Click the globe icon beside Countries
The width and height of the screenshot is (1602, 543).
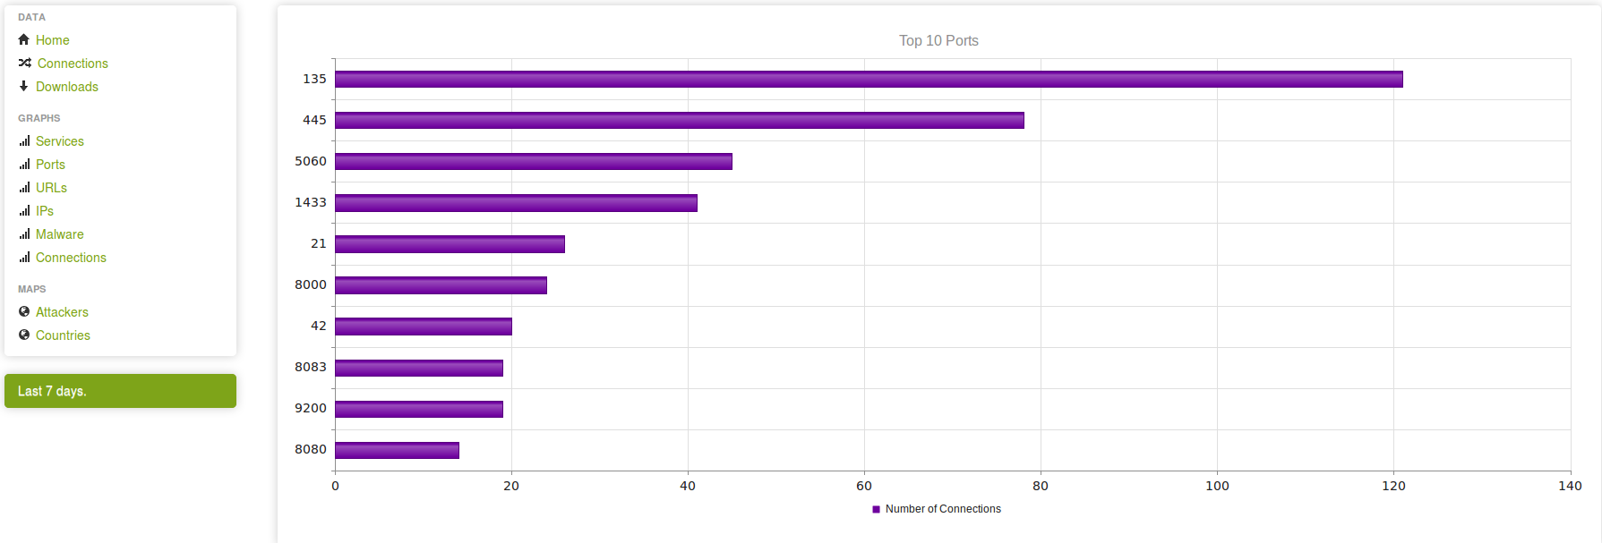[x=24, y=335]
